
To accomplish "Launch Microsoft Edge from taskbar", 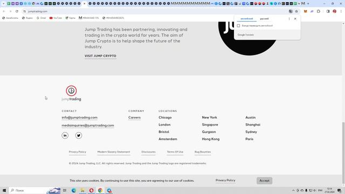I will tap(74, 190).
